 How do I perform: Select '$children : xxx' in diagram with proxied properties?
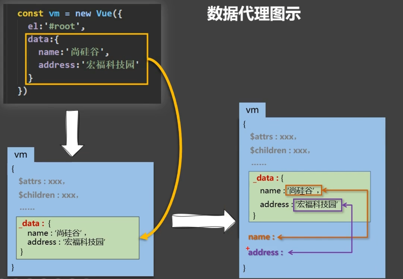point(280,150)
